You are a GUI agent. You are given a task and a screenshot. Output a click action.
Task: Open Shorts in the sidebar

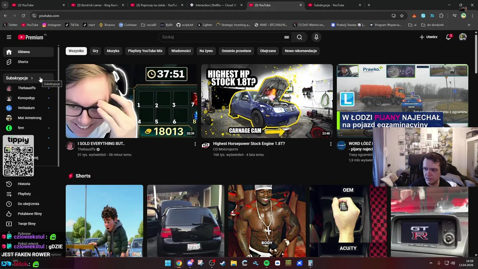(x=28, y=62)
